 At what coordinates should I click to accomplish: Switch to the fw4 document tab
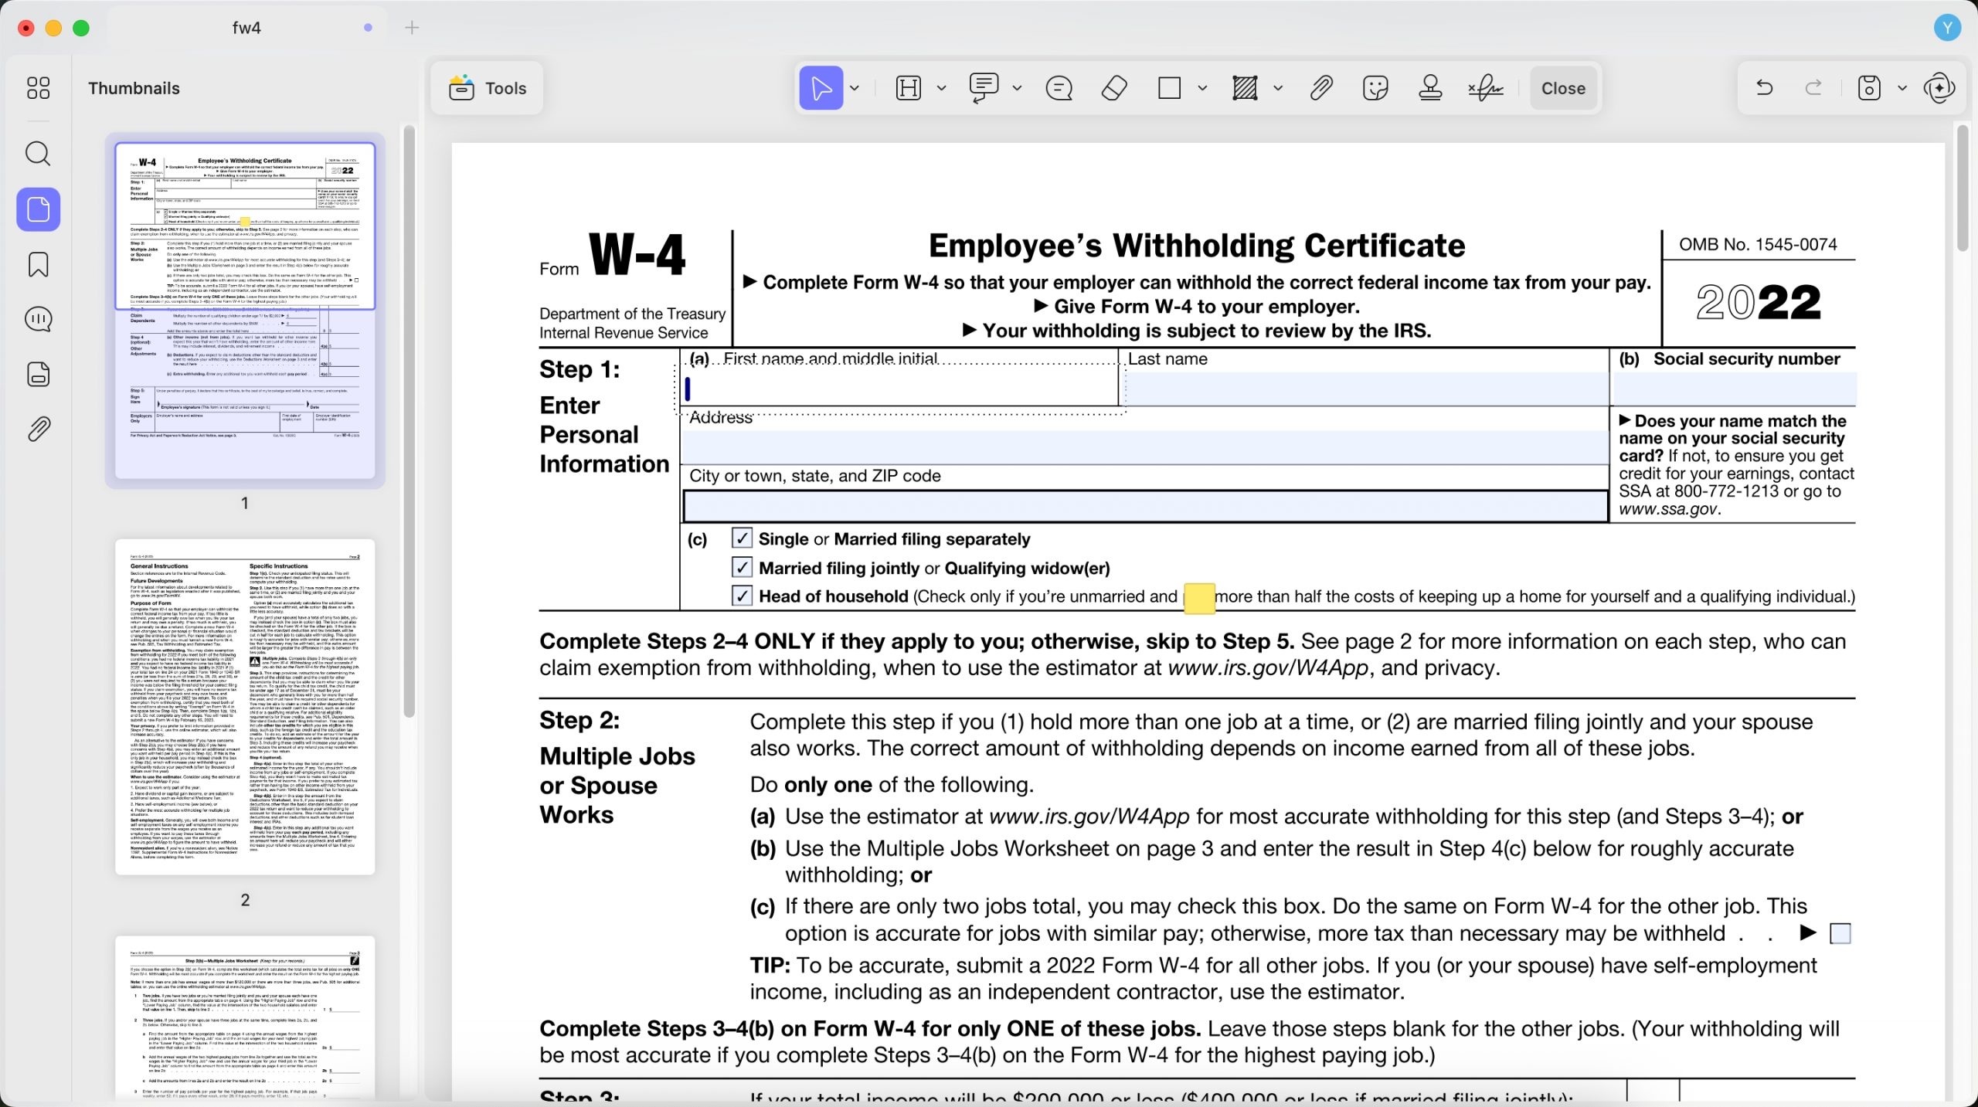tap(246, 28)
